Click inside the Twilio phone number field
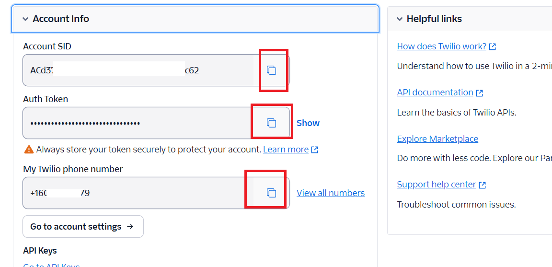Screen dimensions: 552x267 [x=139, y=193]
